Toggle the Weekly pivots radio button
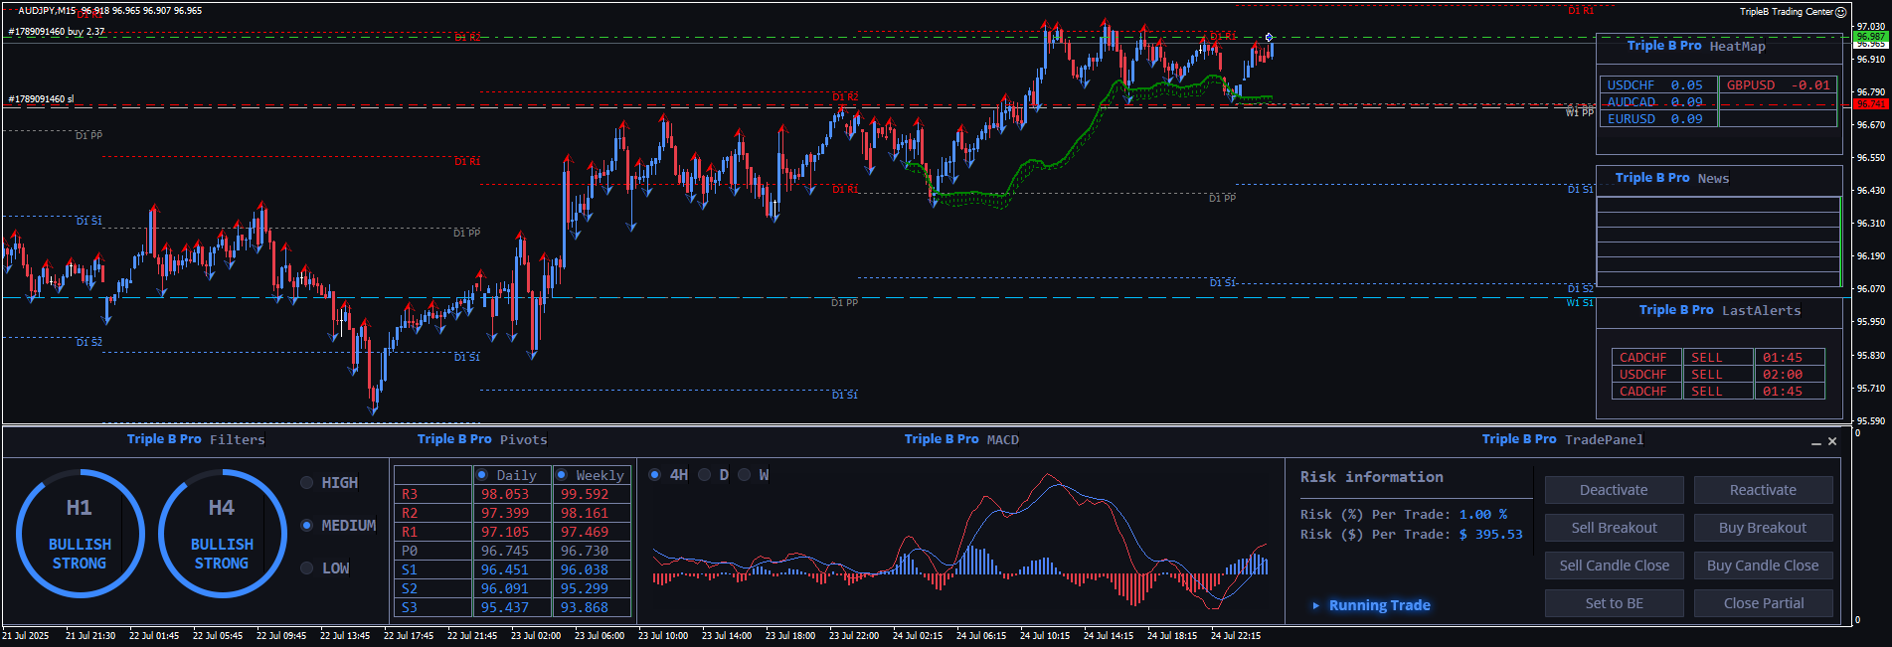 coord(562,475)
